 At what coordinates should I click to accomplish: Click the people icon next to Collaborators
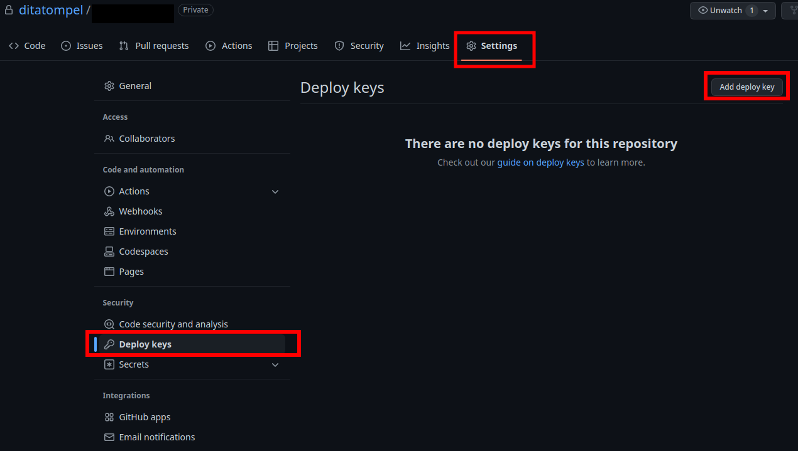[x=109, y=139]
